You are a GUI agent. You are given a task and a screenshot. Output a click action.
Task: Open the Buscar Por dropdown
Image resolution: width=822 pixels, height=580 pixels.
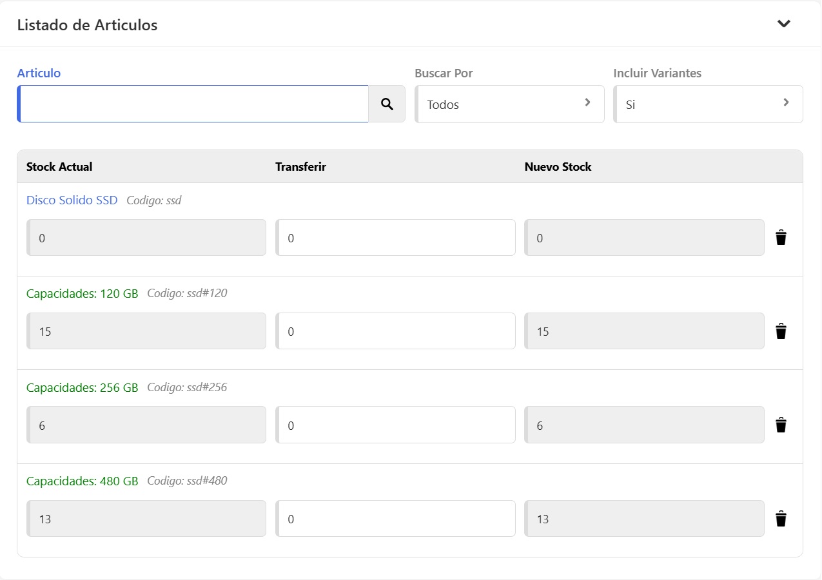tap(509, 104)
